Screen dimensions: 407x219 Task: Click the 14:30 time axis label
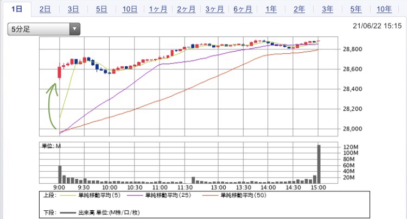coord(293,187)
